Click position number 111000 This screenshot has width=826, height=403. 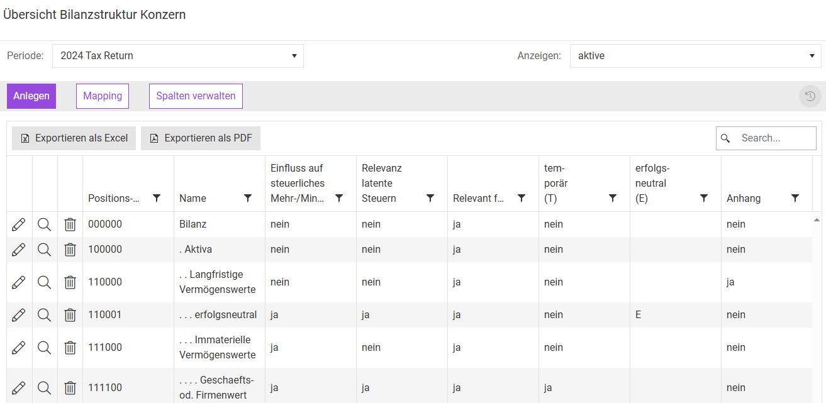point(105,348)
